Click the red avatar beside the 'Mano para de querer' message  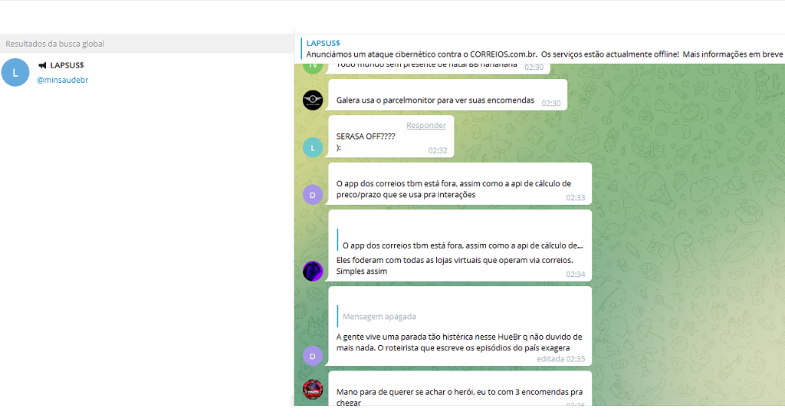tap(313, 390)
